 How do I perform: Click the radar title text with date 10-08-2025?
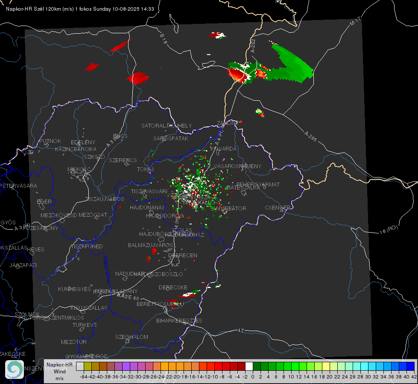pos(80,9)
